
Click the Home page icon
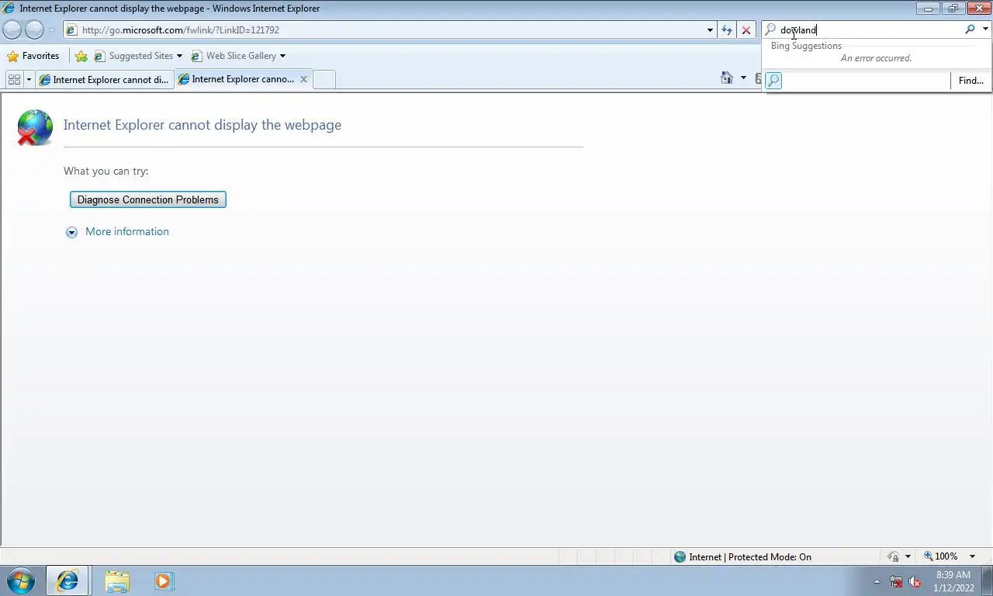[x=727, y=78]
